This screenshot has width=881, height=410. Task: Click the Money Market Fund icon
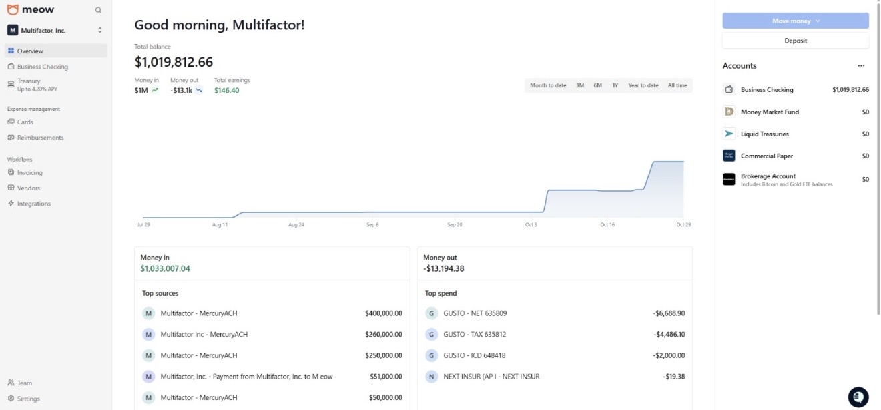(x=729, y=112)
